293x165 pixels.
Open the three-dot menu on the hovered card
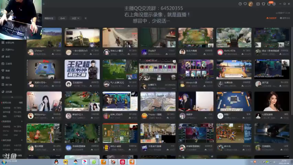tap(174, 88)
